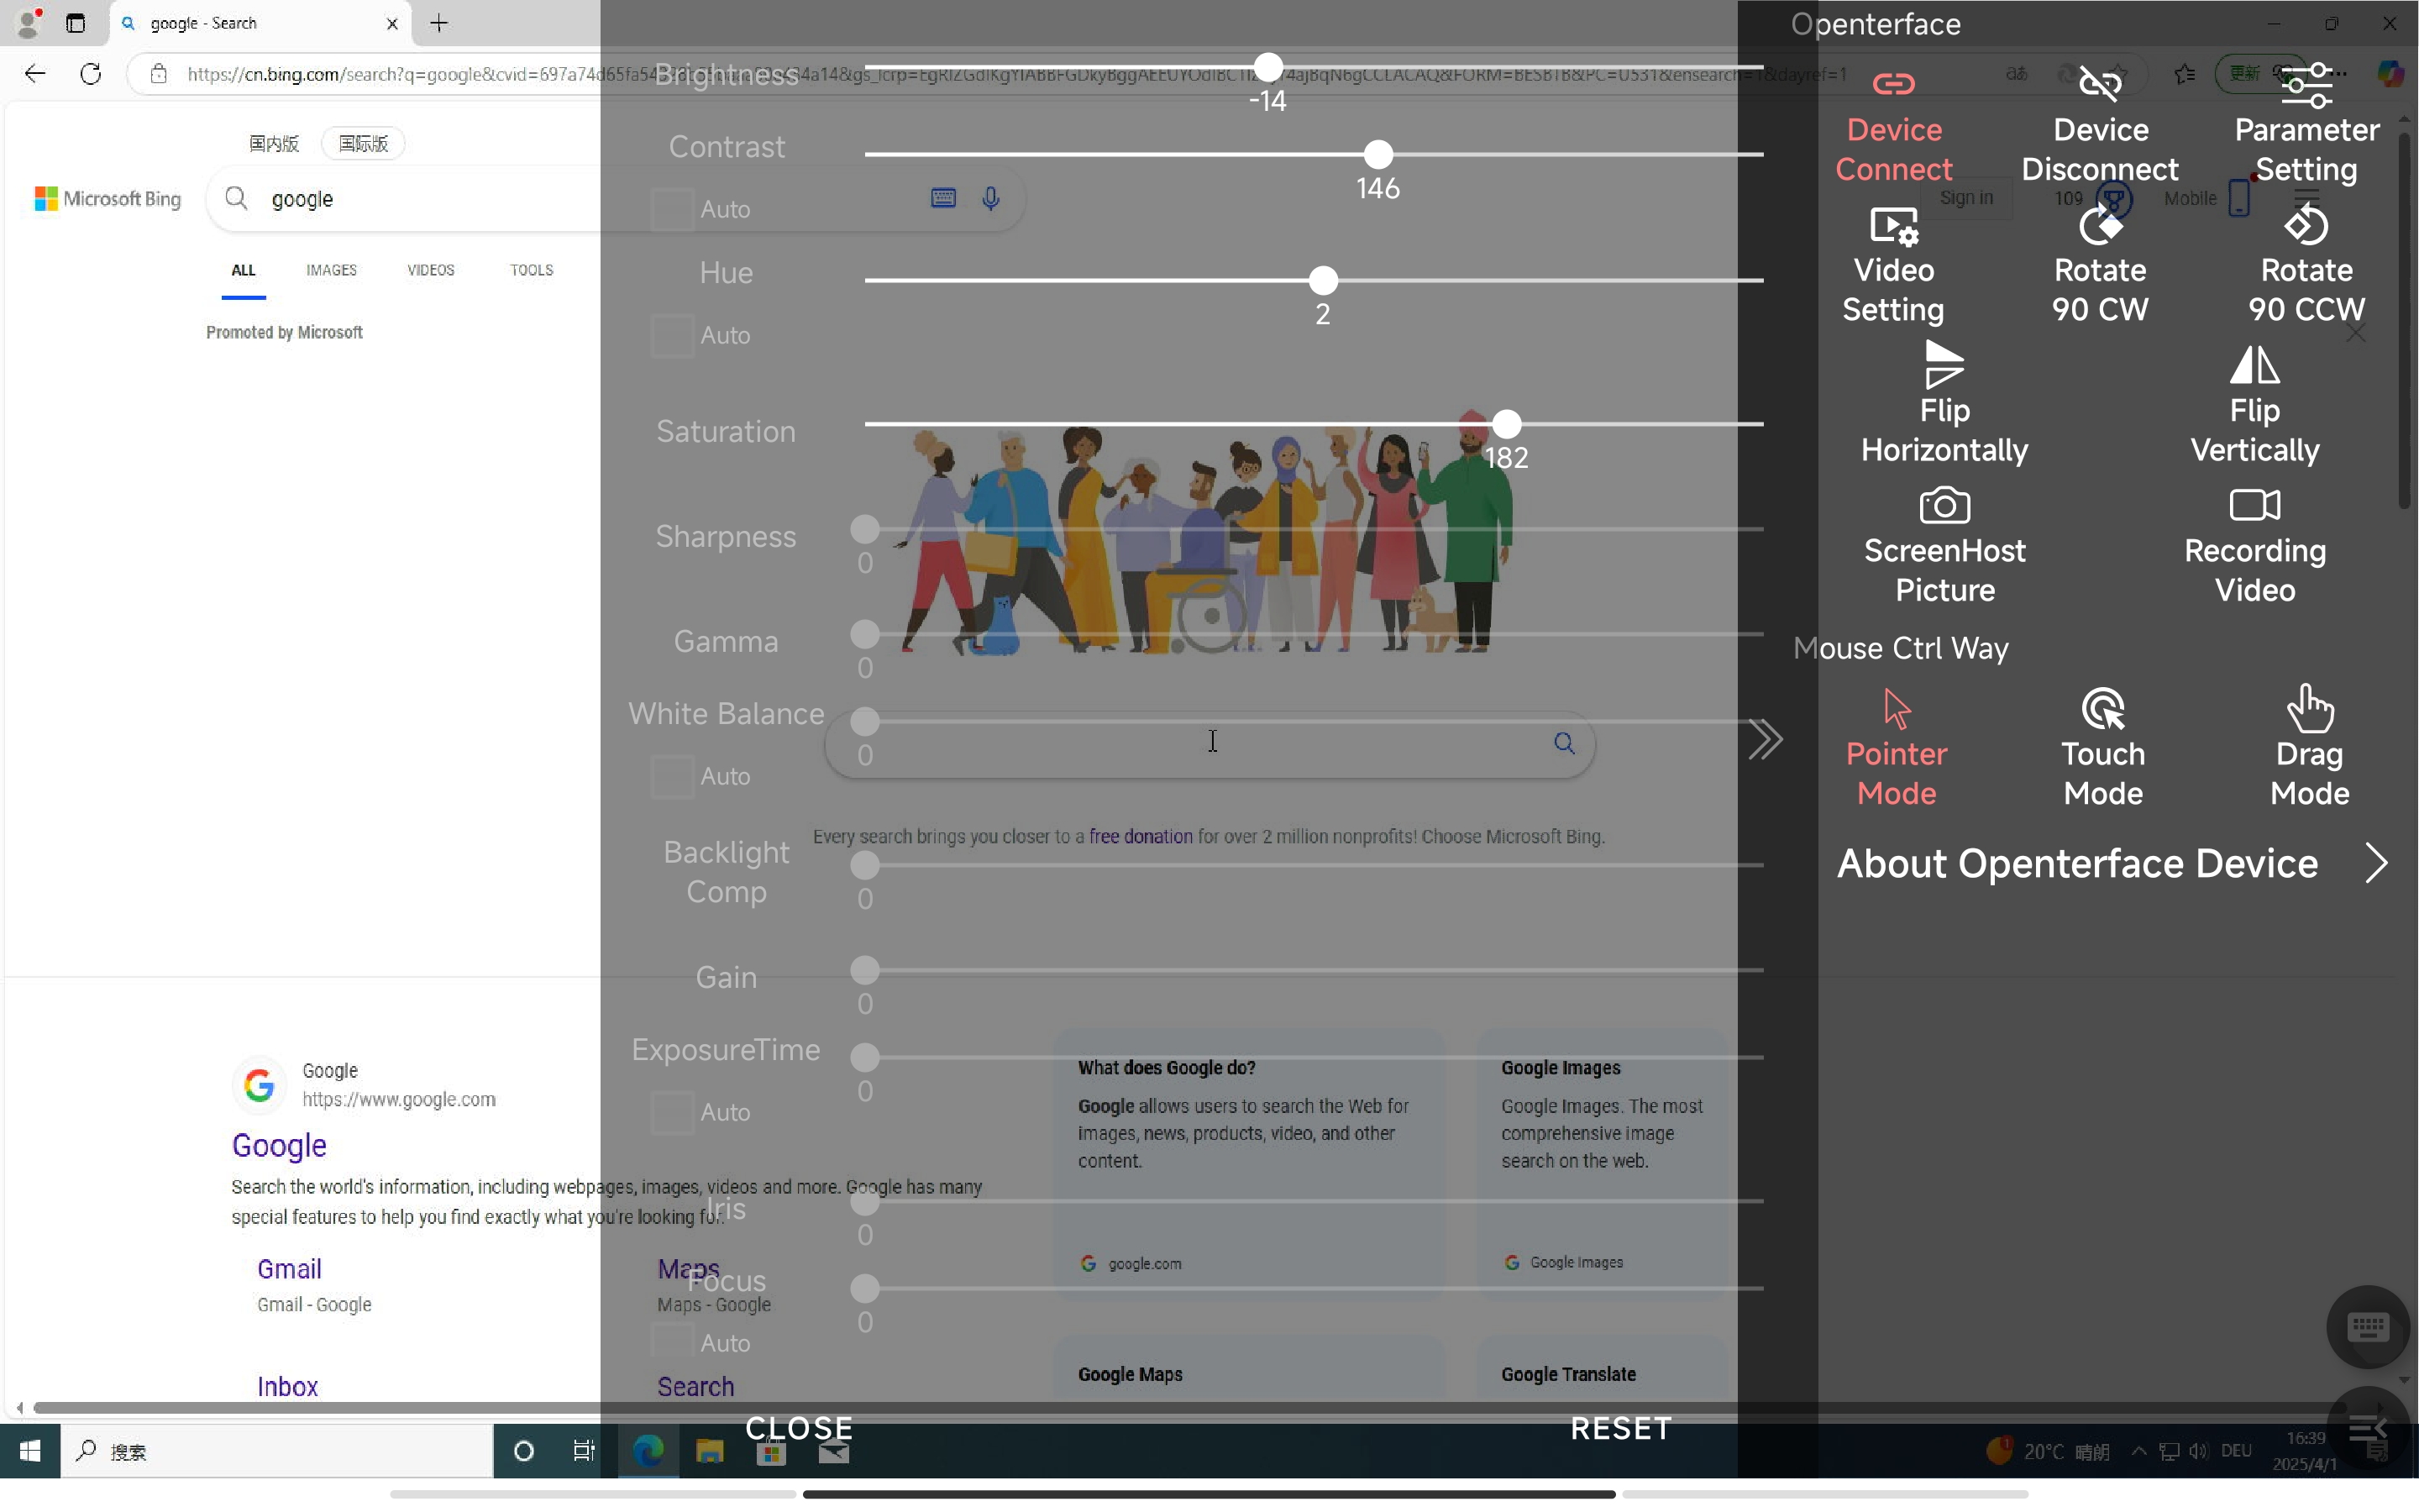
Task: Rotate the view 90 CW
Action: coord(2100,227)
